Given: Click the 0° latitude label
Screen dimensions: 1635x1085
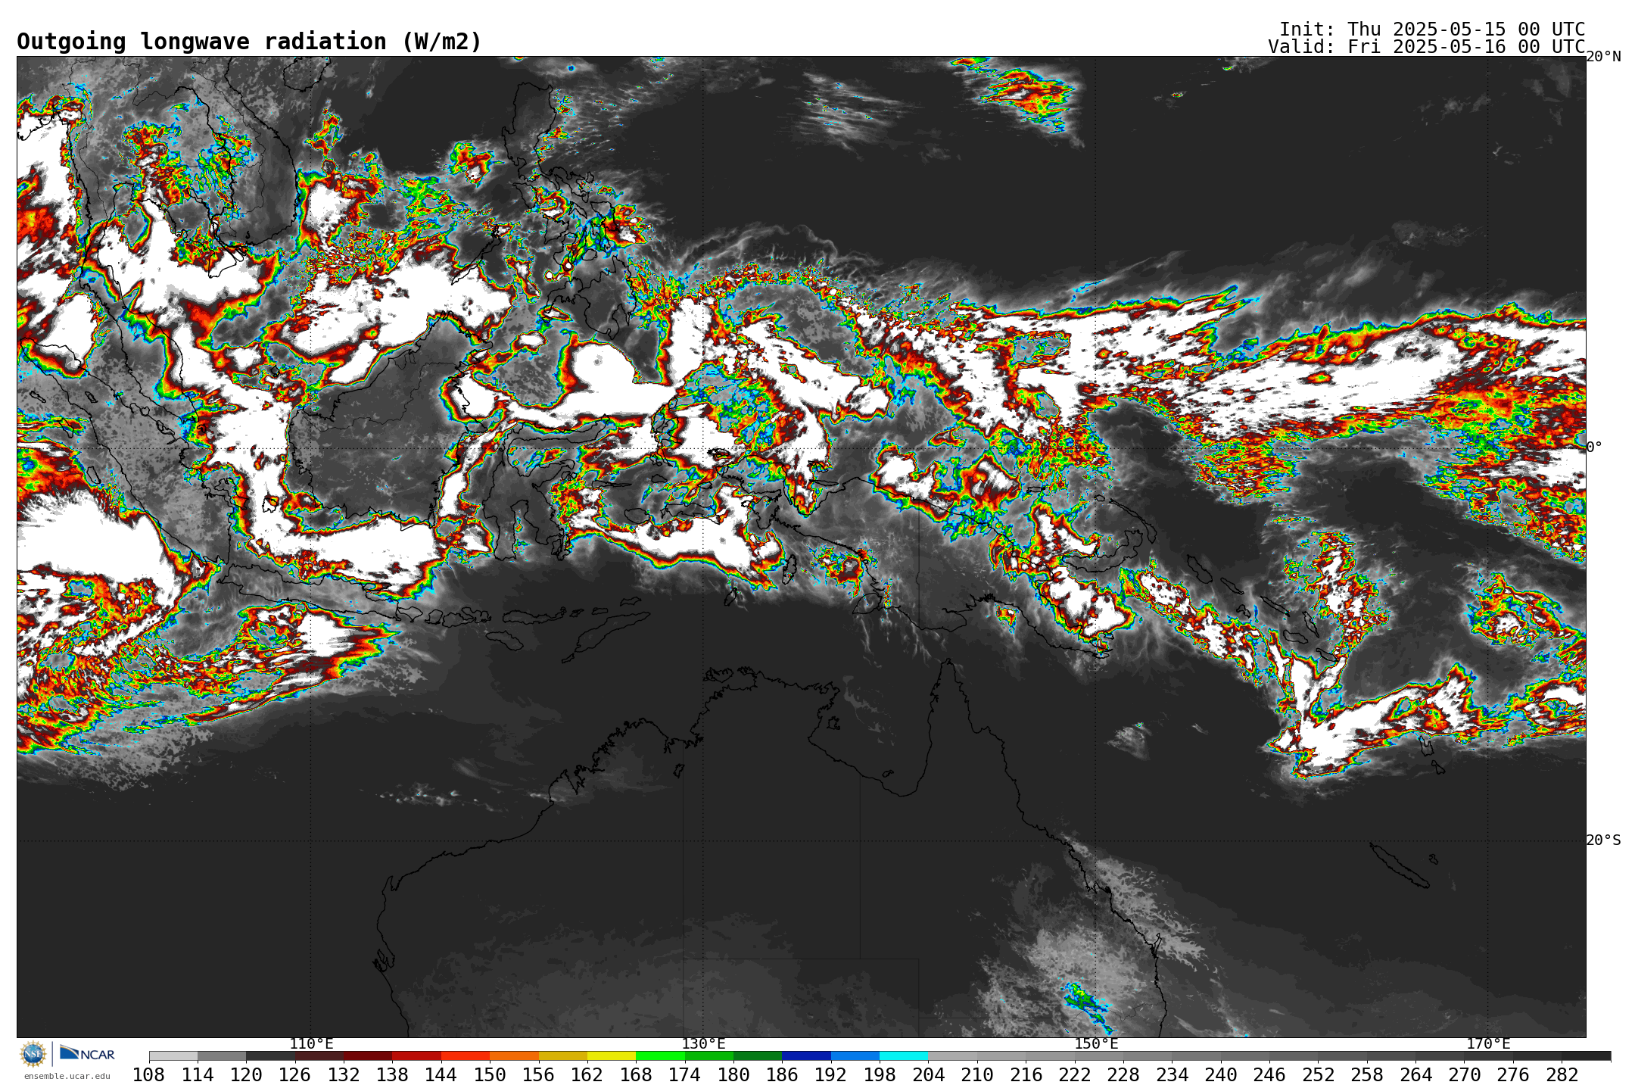Looking at the screenshot, I should click(1594, 447).
